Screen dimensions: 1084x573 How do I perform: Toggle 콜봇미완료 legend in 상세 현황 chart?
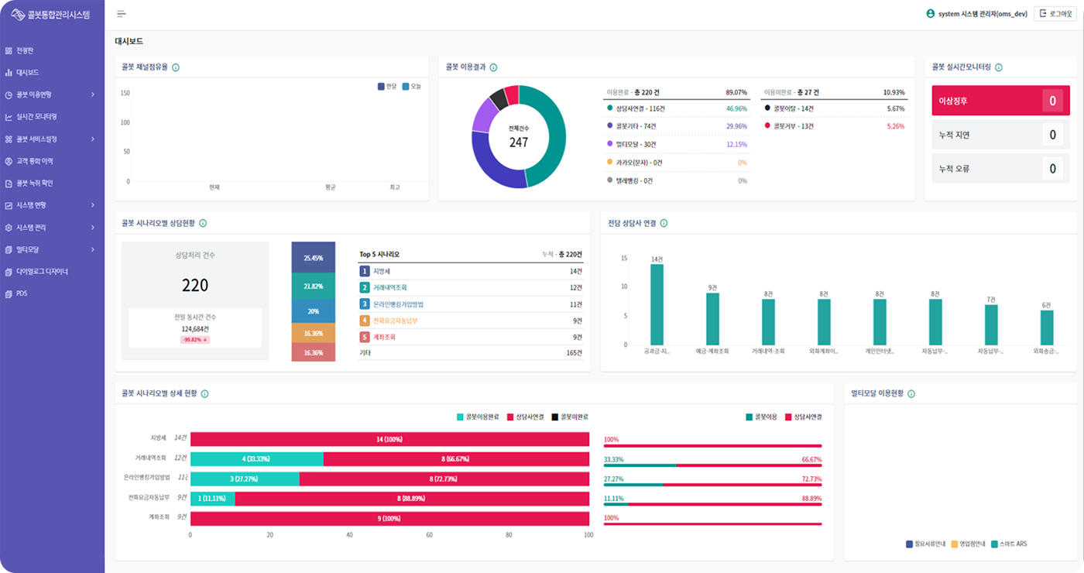570,417
